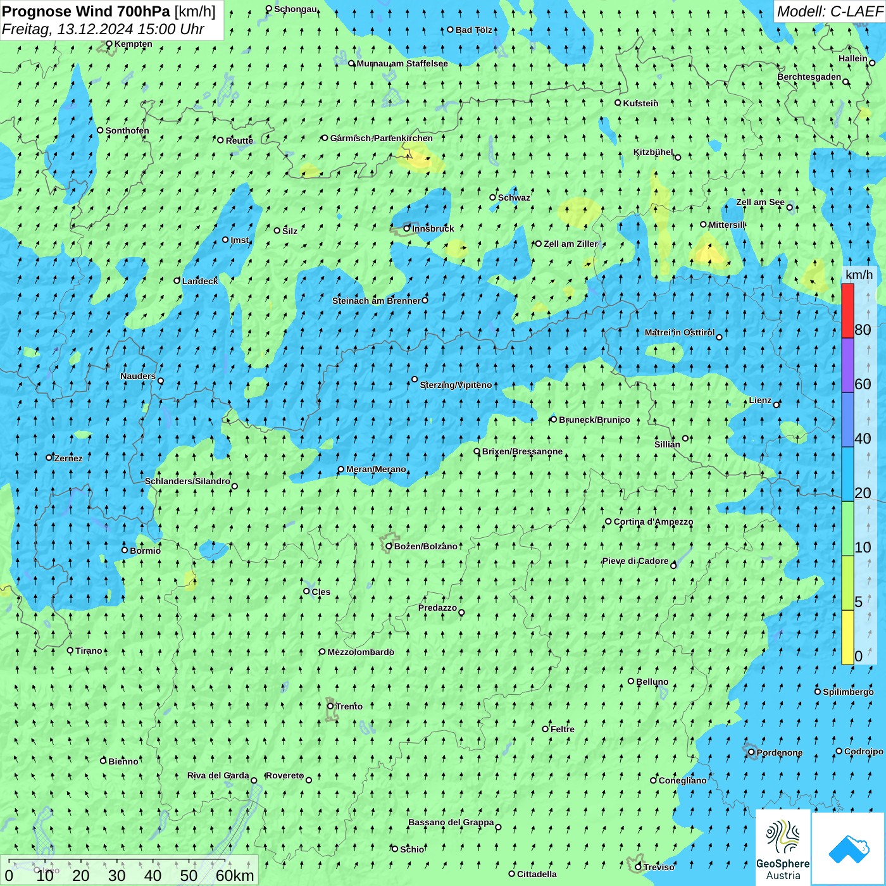Click the '60km' scale bar label

(x=235, y=875)
